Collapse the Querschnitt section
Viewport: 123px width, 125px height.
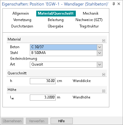[x=104, y=74]
